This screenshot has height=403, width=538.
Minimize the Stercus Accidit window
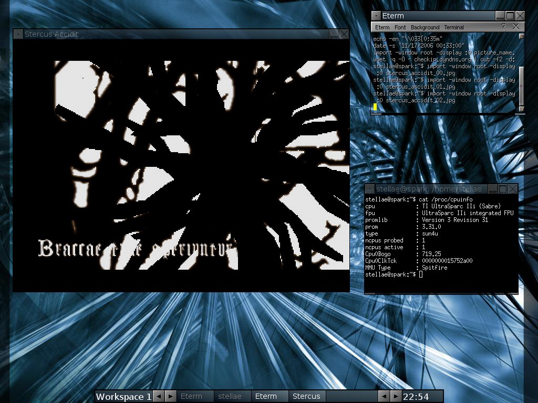(x=334, y=34)
